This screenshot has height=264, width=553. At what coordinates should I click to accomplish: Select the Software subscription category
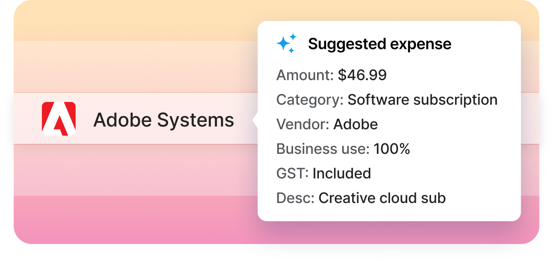422,100
